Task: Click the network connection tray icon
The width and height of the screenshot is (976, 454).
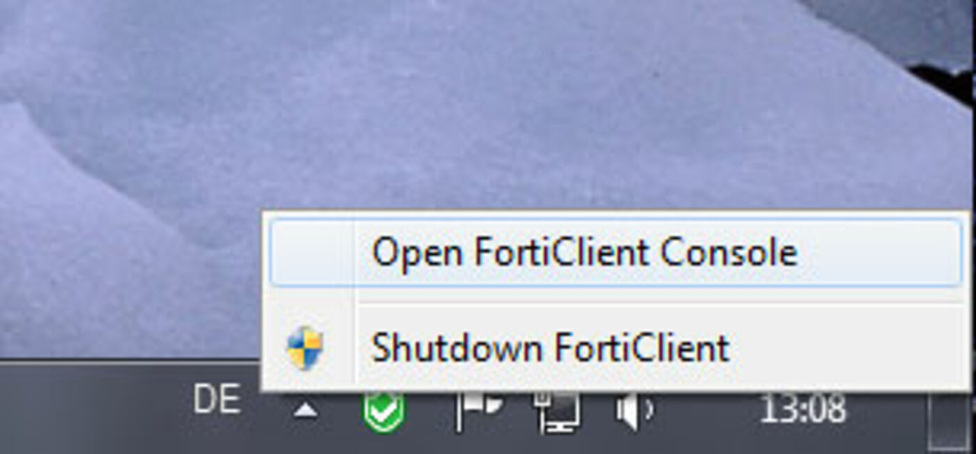Action: [x=558, y=411]
